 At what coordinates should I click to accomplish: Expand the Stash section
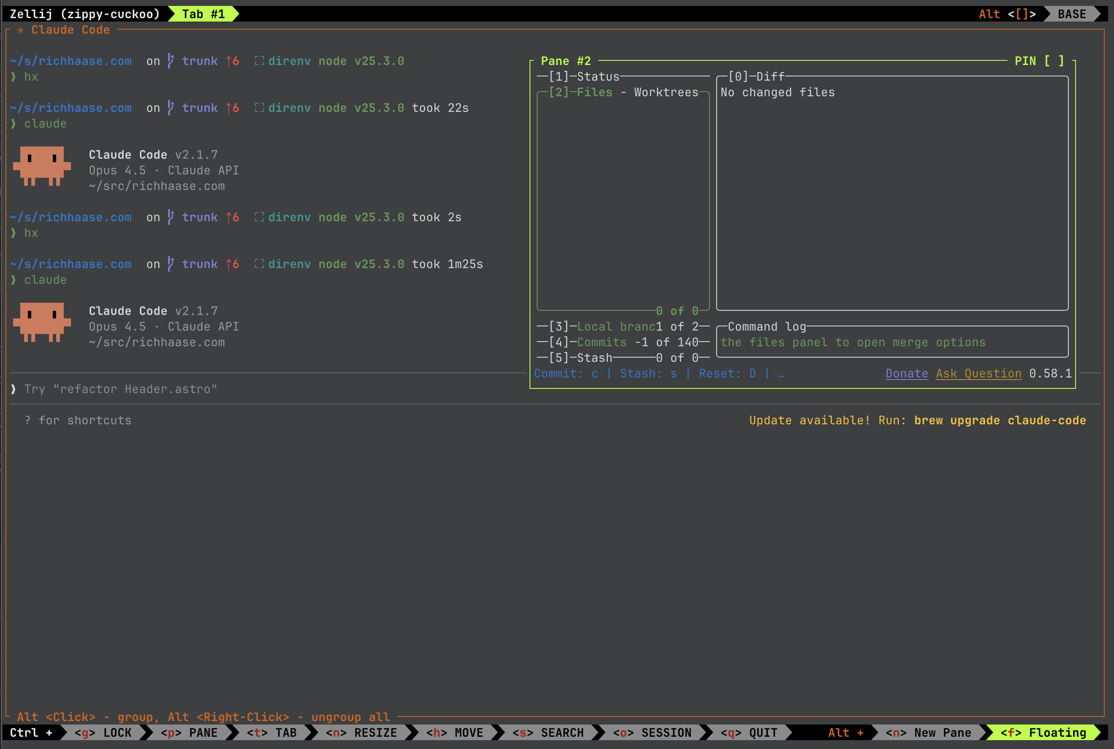595,357
